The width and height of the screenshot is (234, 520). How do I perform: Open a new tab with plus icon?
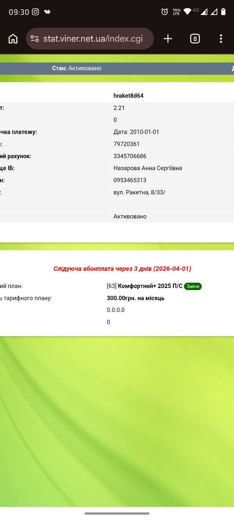tap(168, 39)
